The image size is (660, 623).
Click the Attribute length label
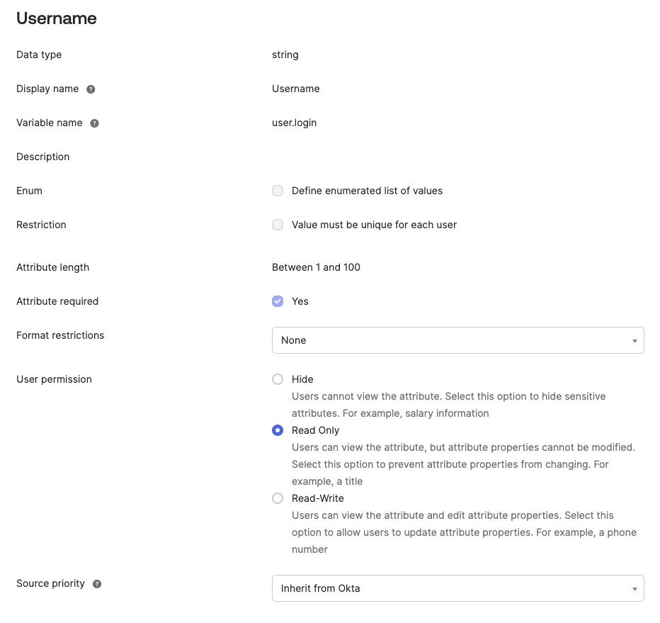pyautogui.click(x=52, y=267)
